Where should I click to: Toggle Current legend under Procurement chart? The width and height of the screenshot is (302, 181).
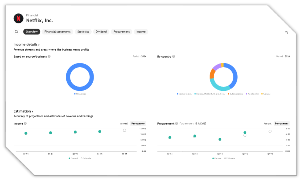point(217,158)
